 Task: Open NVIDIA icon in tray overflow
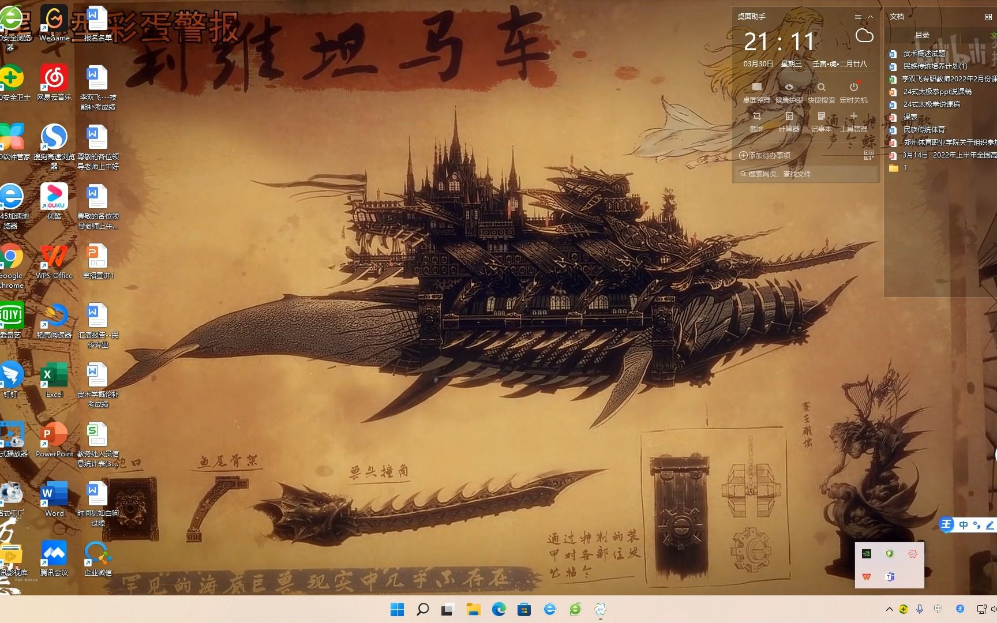click(x=866, y=554)
